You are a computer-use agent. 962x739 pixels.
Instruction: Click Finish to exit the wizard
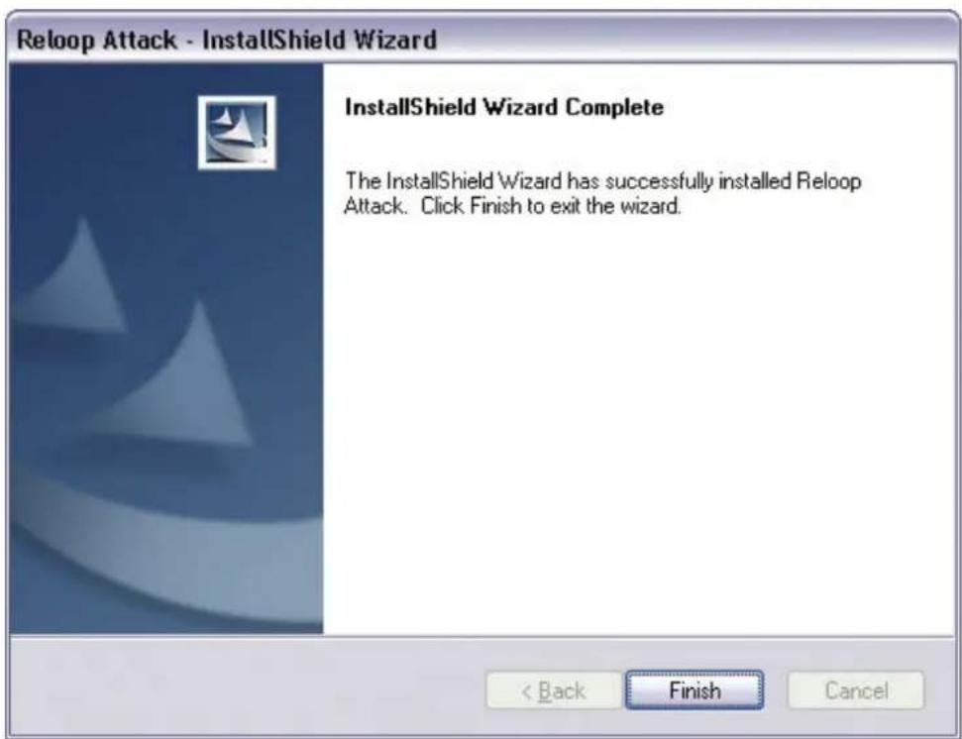click(x=695, y=690)
